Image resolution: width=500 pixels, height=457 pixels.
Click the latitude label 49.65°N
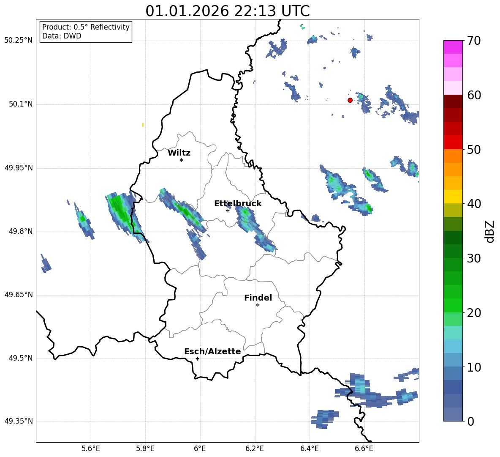[x=19, y=295]
